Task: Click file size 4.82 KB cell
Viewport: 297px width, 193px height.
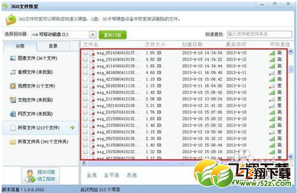Action: click(153, 60)
